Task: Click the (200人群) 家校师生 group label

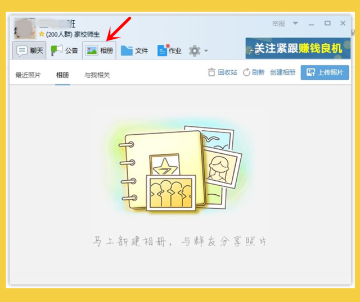Action: pyautogui.click(x=73, y=34)
